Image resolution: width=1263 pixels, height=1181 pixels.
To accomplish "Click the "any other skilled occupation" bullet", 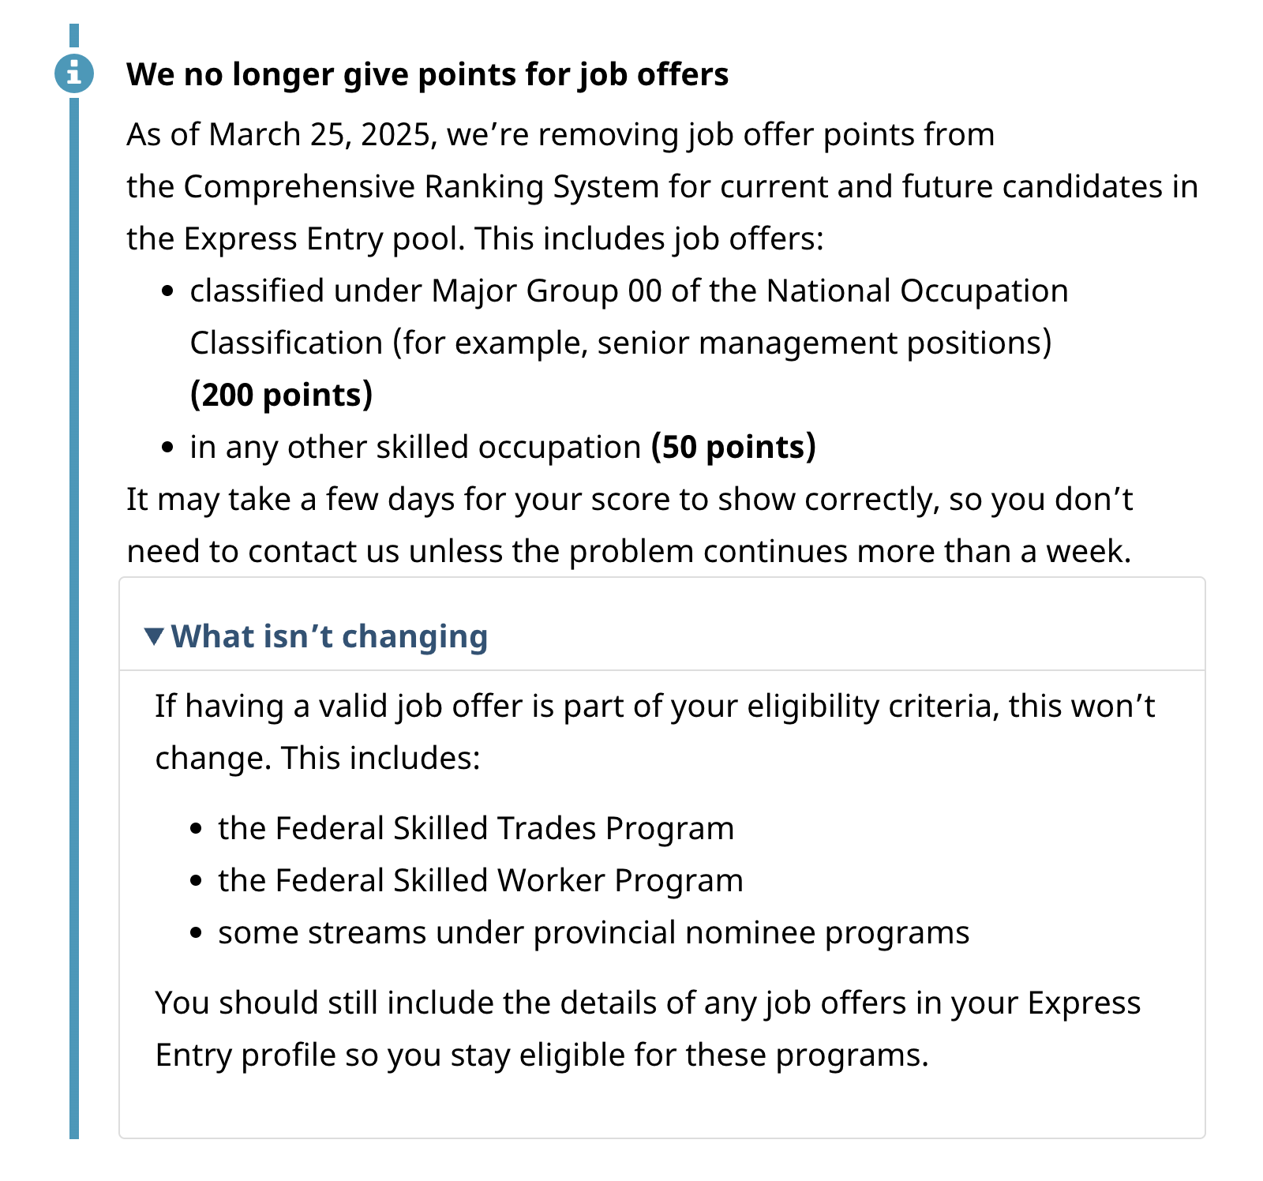I will click(415, 448).
